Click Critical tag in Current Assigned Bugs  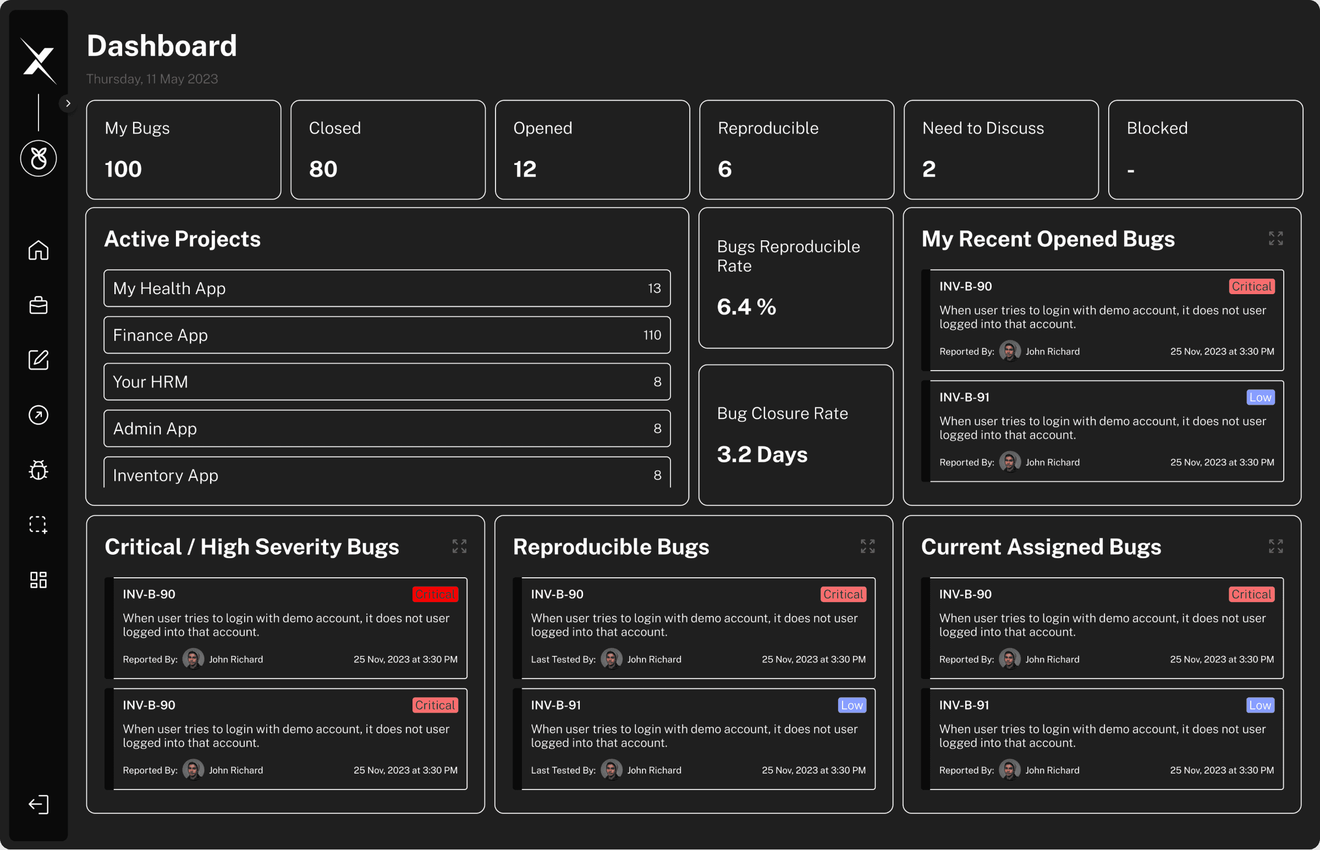(x=1252, y=594)
